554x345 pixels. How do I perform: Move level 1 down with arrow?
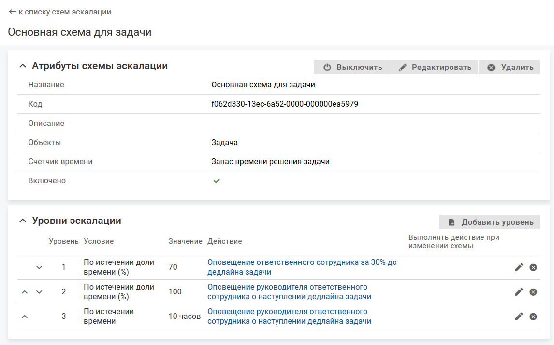coord(40,267)
